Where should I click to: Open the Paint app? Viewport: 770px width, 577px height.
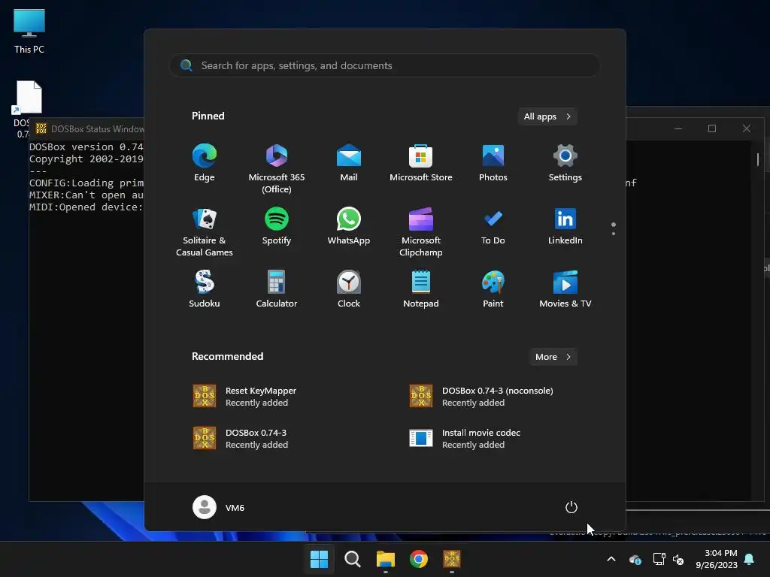(x=493, y=289)
